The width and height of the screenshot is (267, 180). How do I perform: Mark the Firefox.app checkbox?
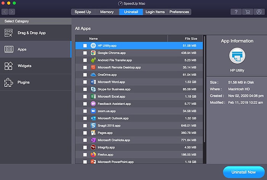click(85, 155)
